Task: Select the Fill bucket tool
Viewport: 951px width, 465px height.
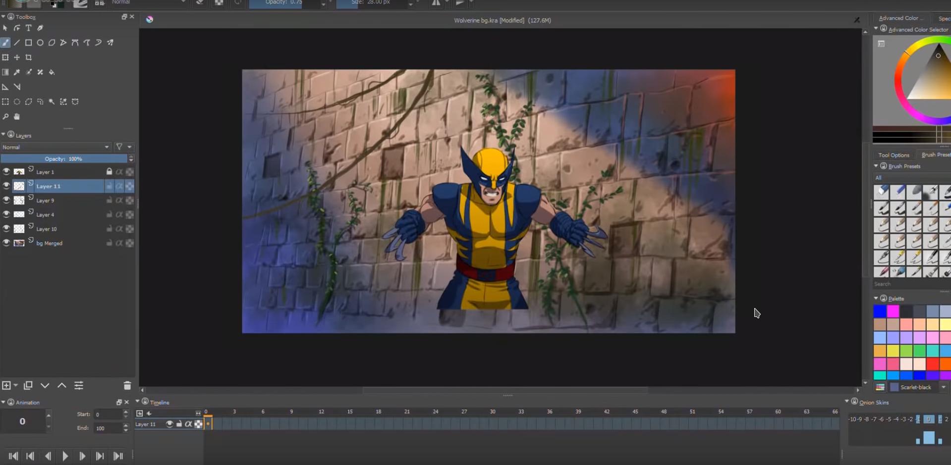Action: [x=52, y=72]
